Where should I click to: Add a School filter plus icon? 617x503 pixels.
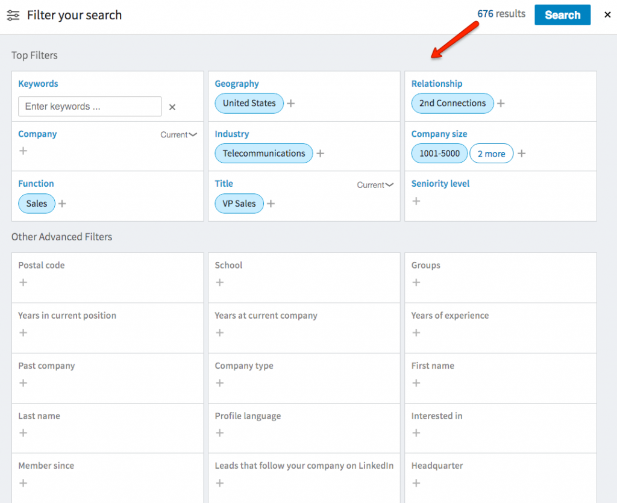[220, 283]
